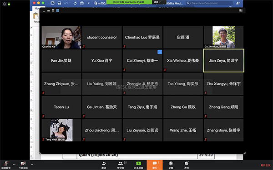
Task: Select Tang Xinyi's profile picture tile
Action: pyautogui.click(x=61, y=130)
